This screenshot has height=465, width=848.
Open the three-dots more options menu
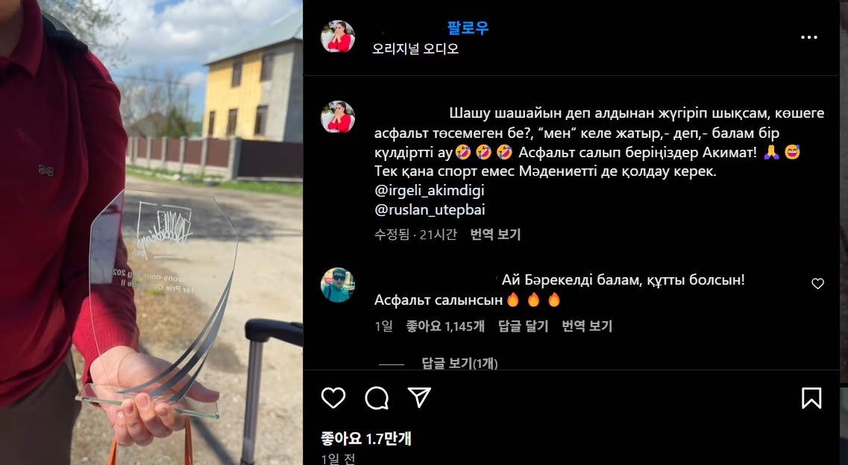point(809,37)
